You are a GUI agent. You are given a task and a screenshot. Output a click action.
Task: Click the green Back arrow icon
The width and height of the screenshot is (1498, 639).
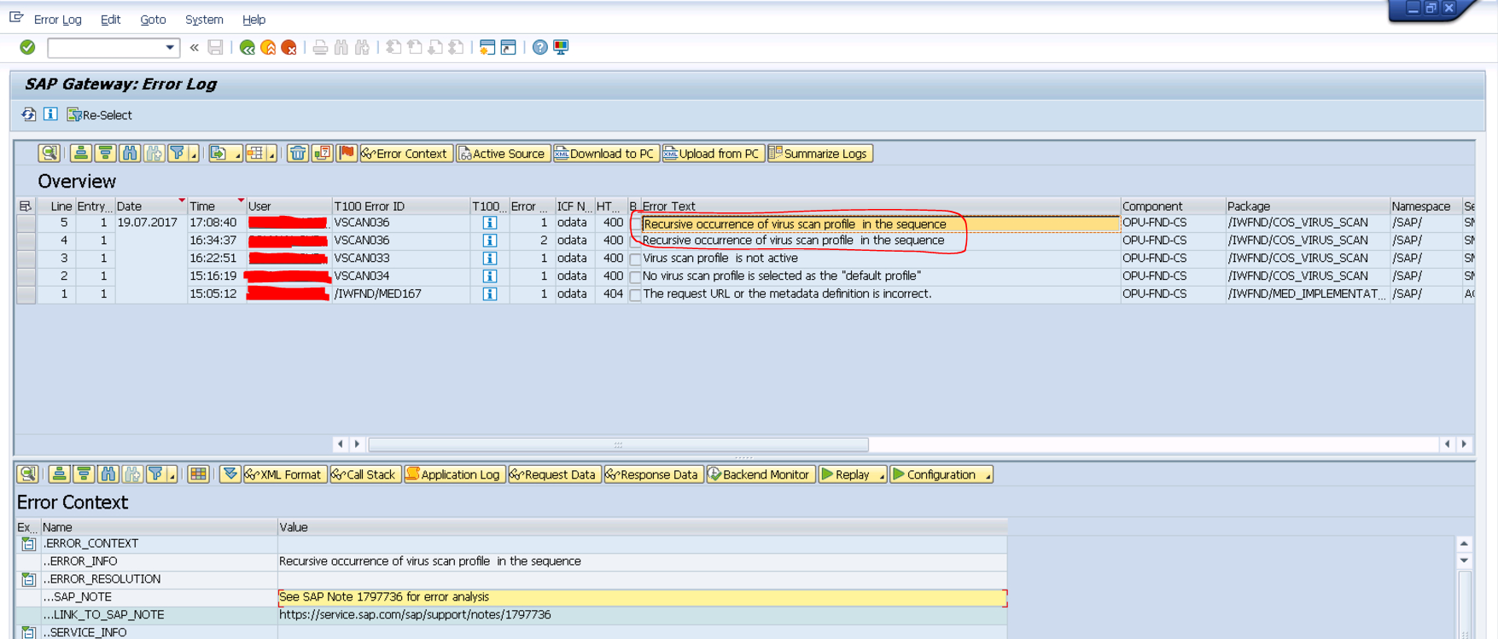point(248,47)
